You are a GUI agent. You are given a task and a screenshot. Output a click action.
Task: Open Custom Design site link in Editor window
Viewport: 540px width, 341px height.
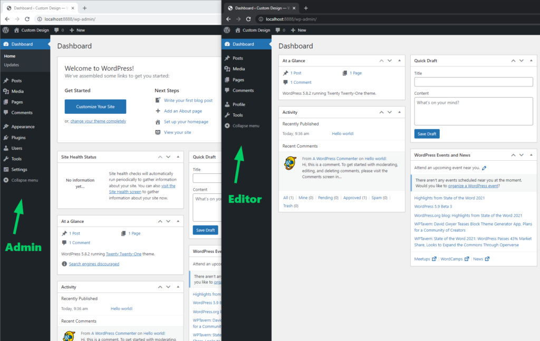tap(253, 30)
